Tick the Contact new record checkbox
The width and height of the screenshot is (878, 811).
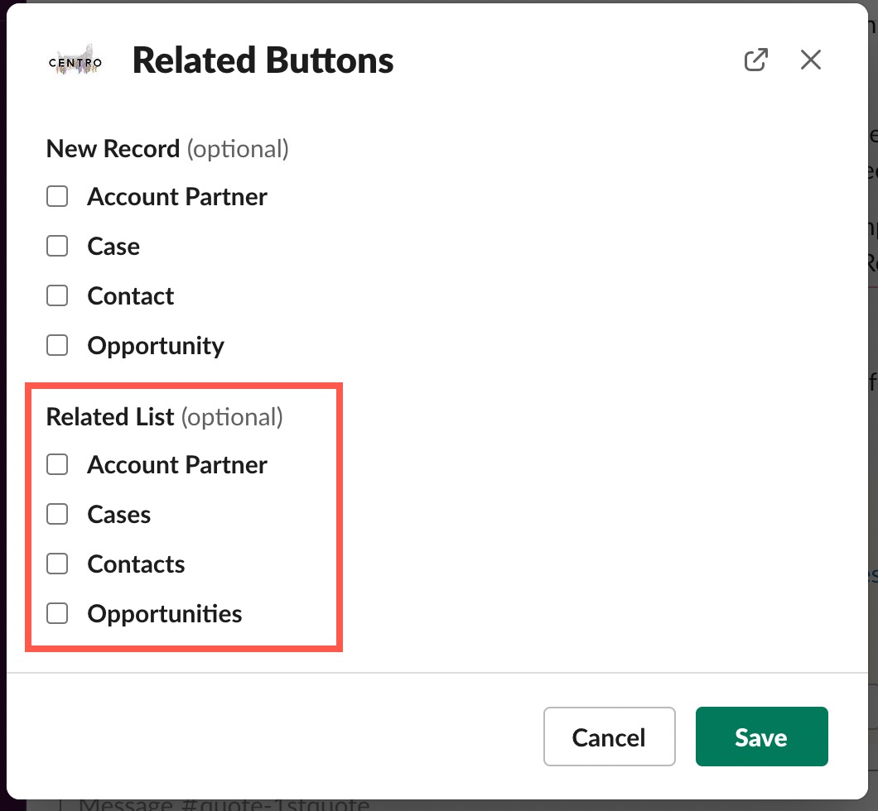tap(57, 296)
